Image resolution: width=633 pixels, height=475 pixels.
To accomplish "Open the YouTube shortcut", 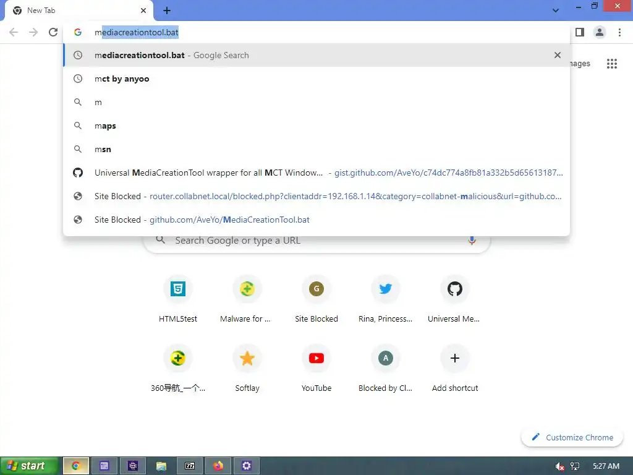I will click(316, 369).
